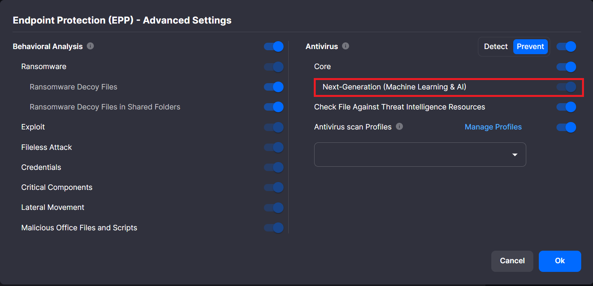Click the Cancel button

click(512, 261)
